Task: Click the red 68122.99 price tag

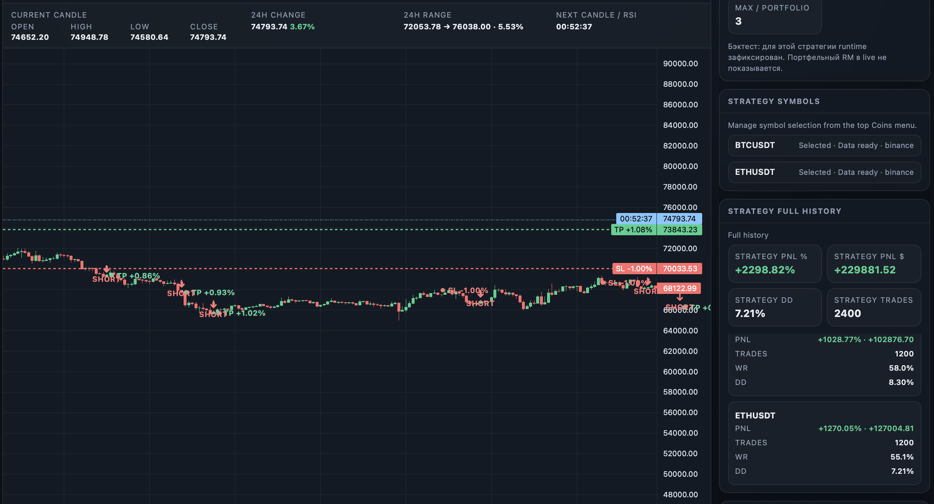Action: point(680,288)
